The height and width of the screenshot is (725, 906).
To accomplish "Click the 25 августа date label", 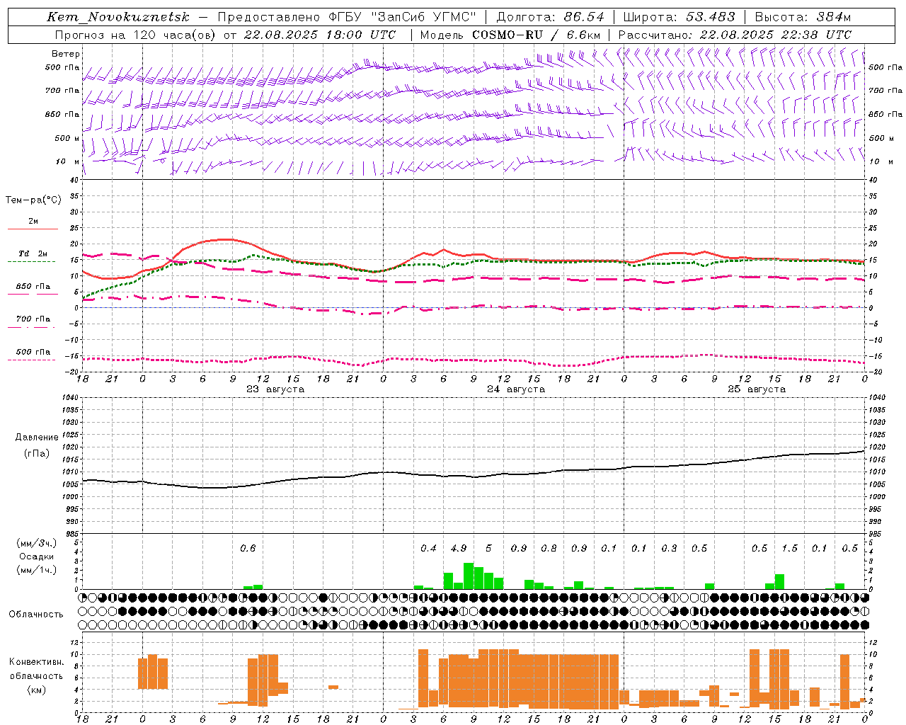I will [757, 389].
